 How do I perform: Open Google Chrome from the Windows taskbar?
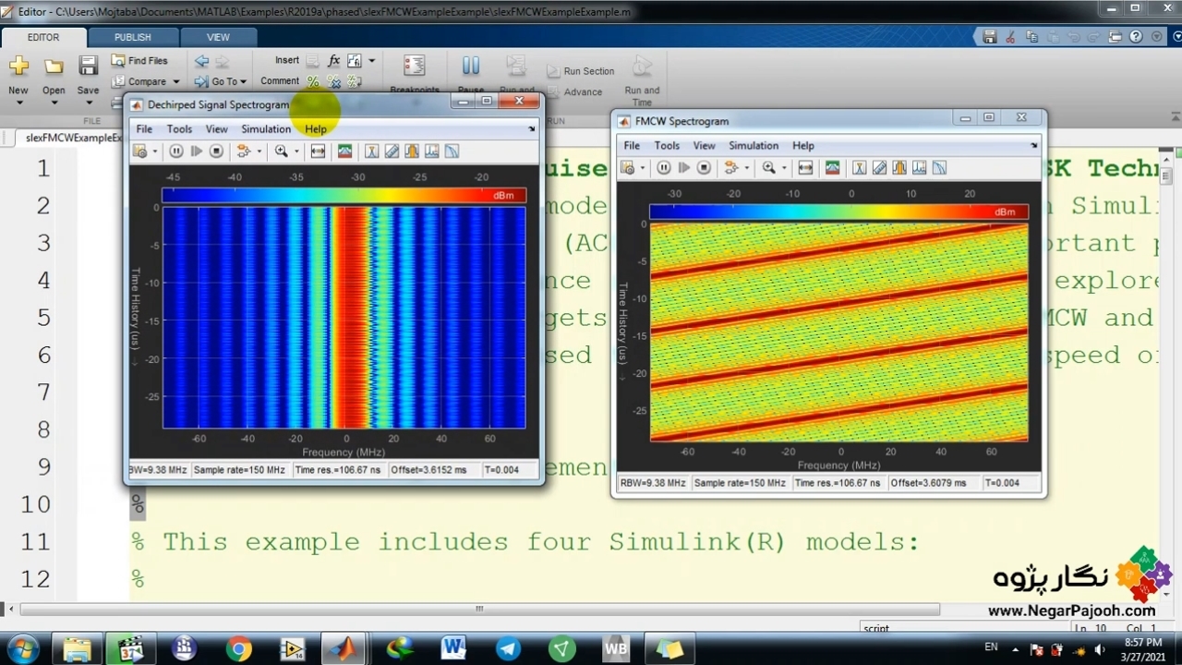click(238, 649)
